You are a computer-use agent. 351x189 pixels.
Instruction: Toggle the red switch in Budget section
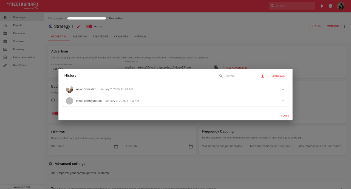pyautogui.click(x=55, y=113)
